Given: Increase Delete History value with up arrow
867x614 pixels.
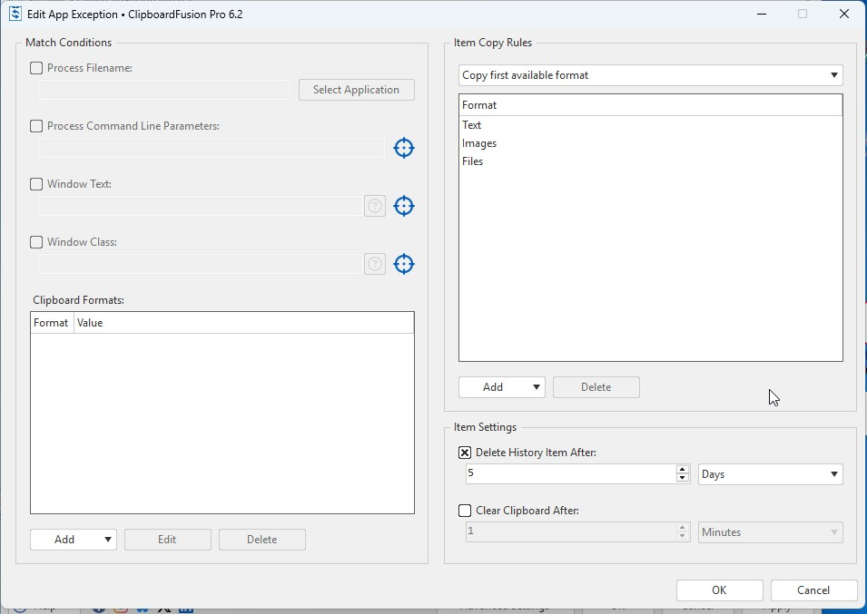Looking at the screenshot, I should pos(683,470).
